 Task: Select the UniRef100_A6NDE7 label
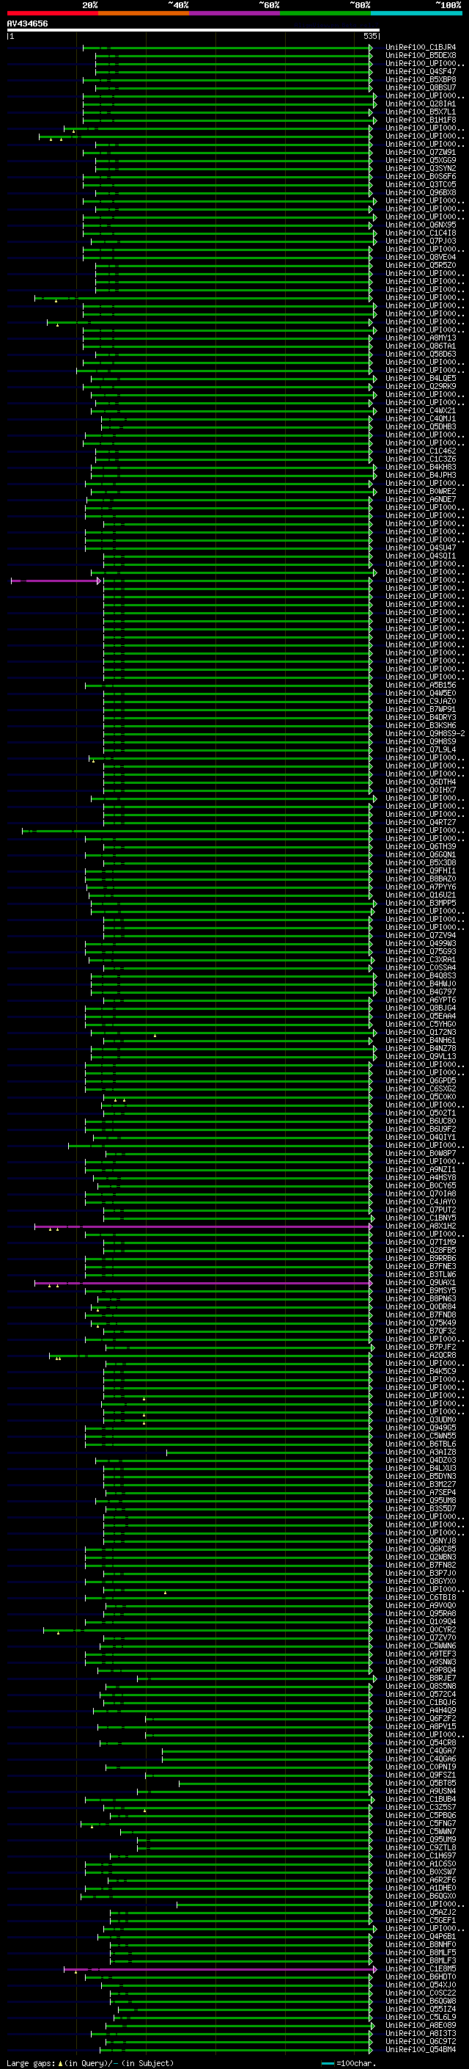pos(421,500)
